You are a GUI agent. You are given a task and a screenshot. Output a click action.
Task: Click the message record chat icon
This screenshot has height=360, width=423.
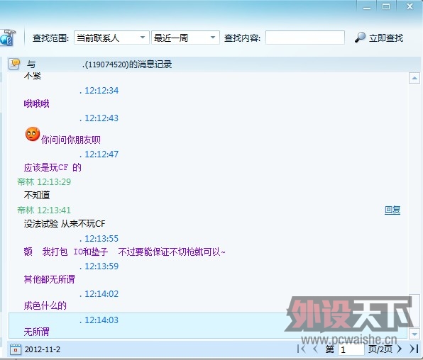point(14,64)
